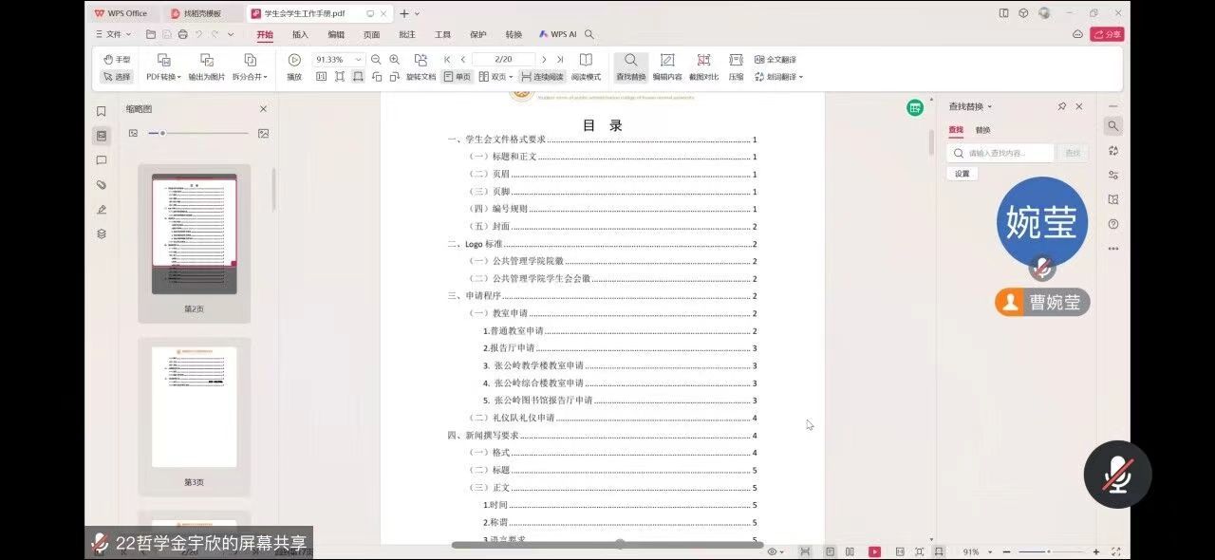Viewport: 1215px width, 560px height.
Task: Open the attachments paperclip panel
Action: pos(102,185)
